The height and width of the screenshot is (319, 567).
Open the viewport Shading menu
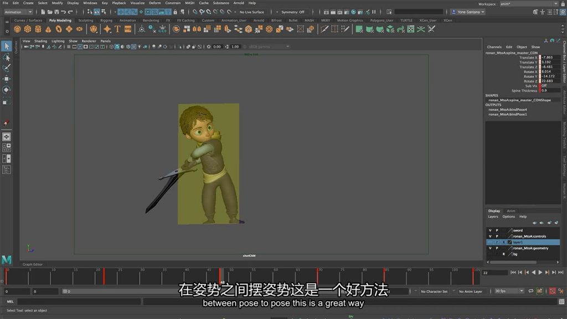tap(40, 41)
